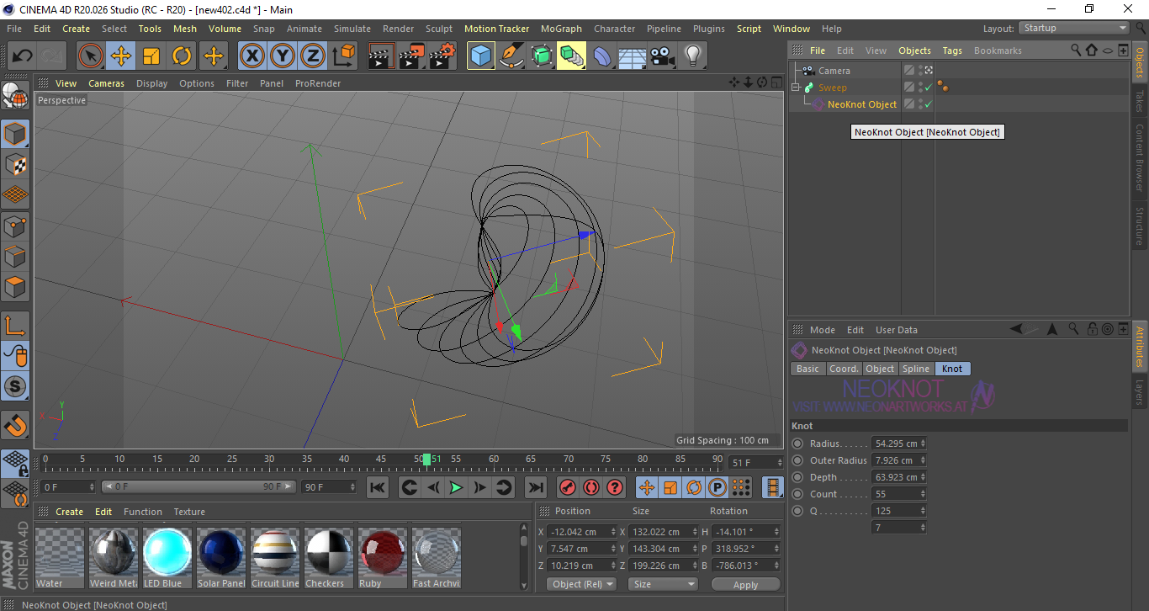Viewport: 1149px width, 611px height.
Task: Add a Camera object from toolbar
Action: 663,56
